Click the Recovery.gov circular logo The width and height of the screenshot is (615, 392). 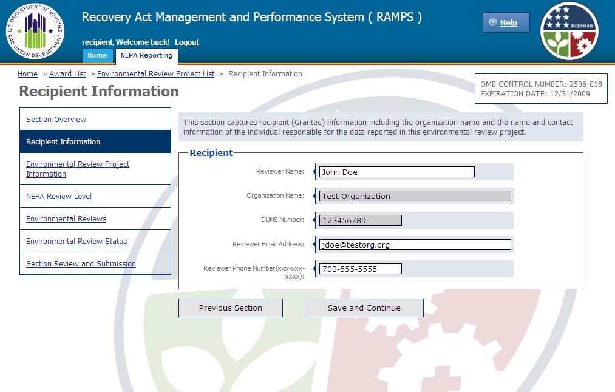pyautogui.click(x=569, y=32)
